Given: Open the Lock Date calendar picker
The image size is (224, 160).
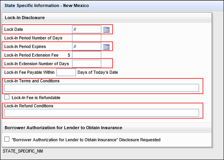Looking at the screenshot, I should pos(106,30).
